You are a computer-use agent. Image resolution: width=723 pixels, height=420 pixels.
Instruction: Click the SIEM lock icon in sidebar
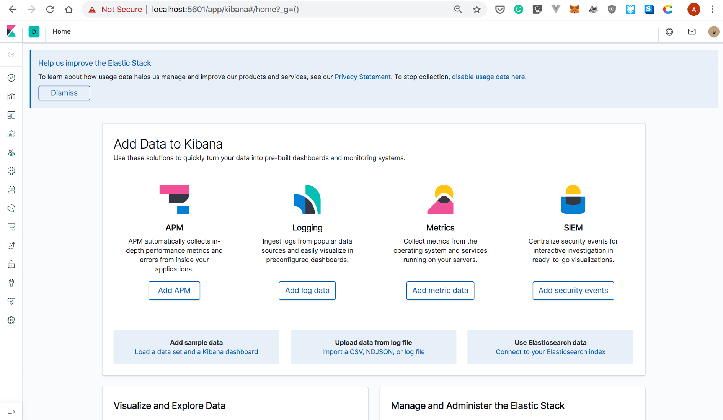point(11,264)
